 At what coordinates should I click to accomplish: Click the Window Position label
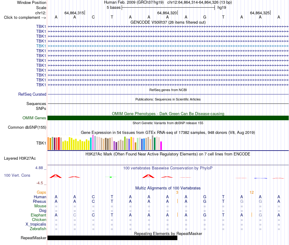click(32, 2)
